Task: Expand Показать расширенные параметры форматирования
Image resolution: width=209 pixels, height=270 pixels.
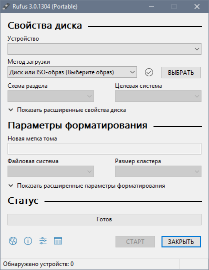Action: tap(86, 186)
